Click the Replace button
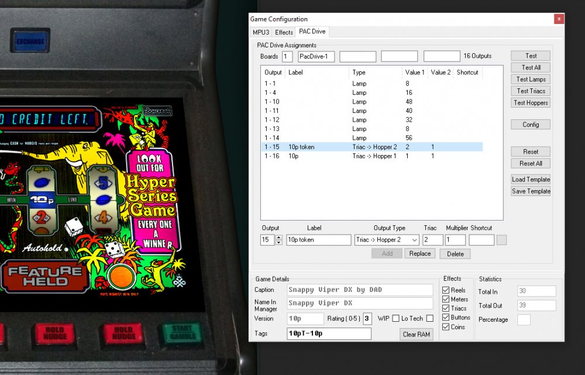The width and height of the screenshot is (585, 375). [419, 254]
